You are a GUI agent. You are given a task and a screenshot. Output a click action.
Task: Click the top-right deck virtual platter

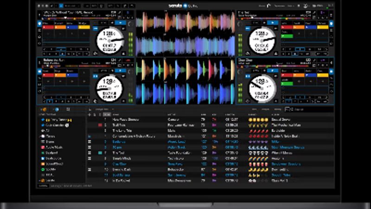tap(262, 40)
